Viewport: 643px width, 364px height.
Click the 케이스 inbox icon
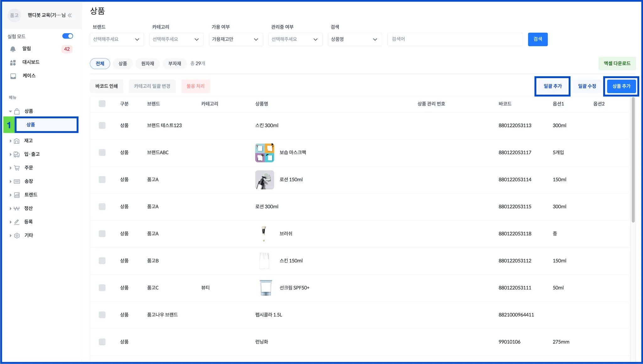[13, 76]
